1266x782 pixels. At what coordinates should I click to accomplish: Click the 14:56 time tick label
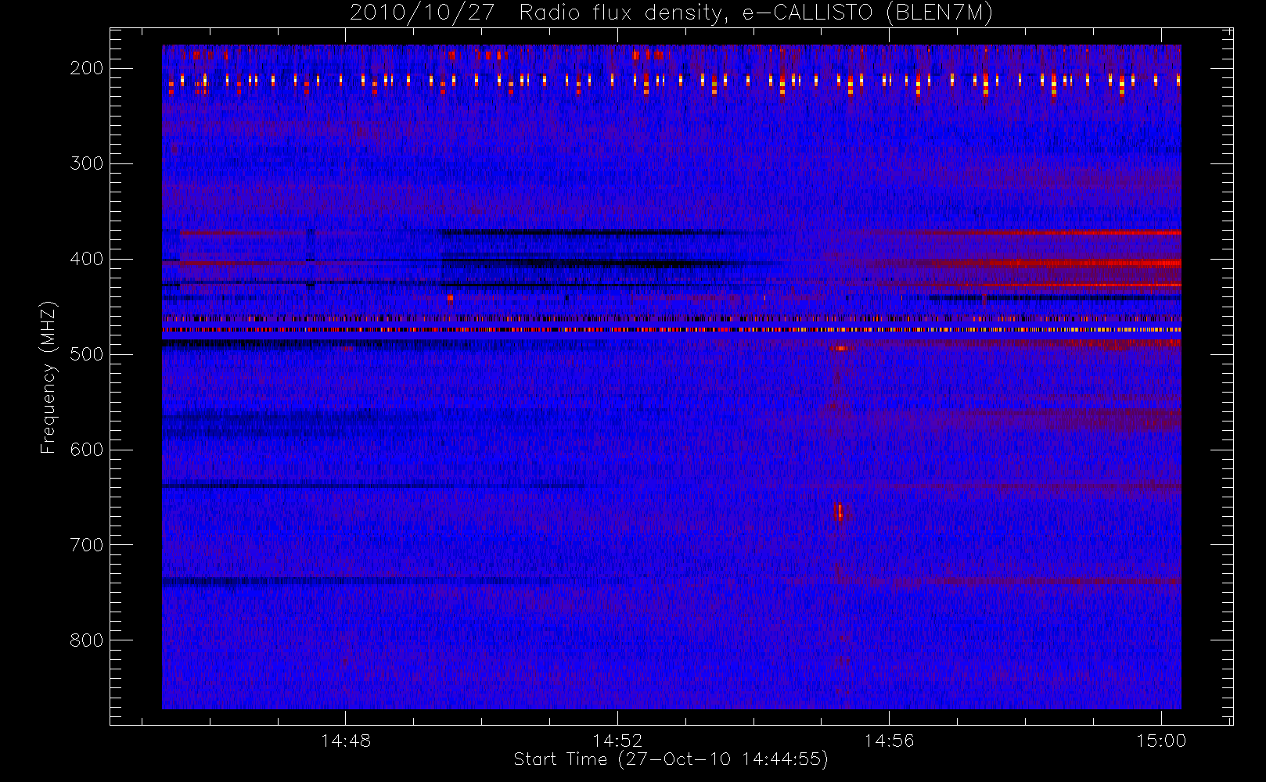[889, 741]
